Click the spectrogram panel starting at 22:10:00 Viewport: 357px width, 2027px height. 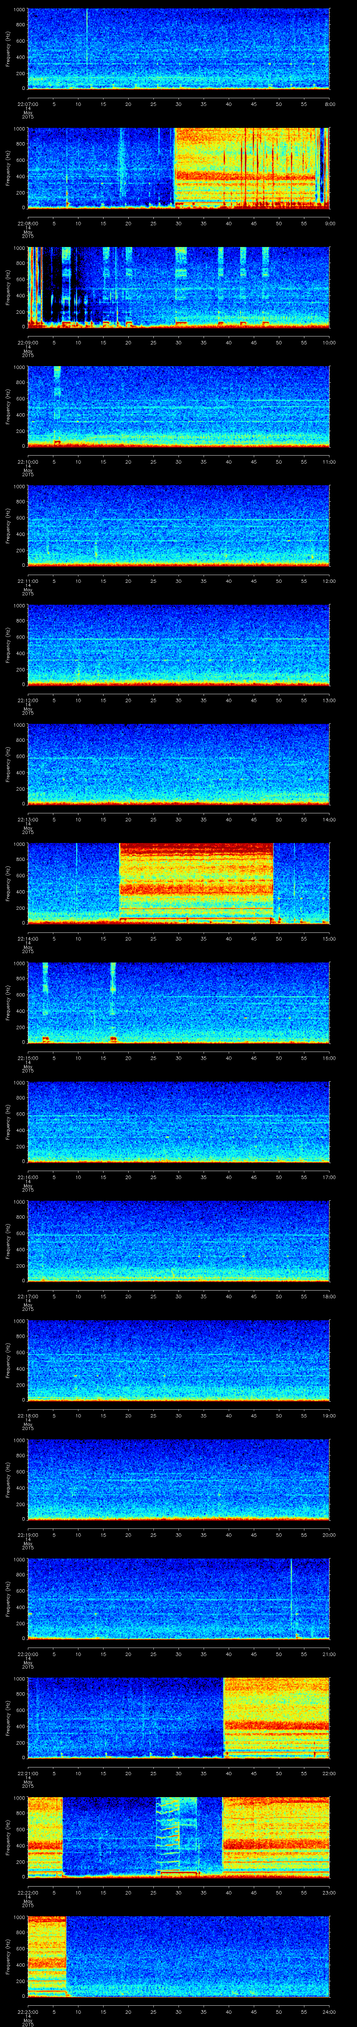[178, 406]
